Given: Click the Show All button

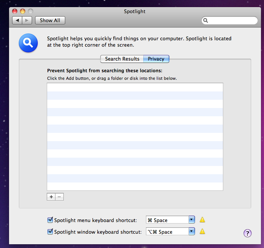Looking at the screenshot, I should tap(50, 20).
